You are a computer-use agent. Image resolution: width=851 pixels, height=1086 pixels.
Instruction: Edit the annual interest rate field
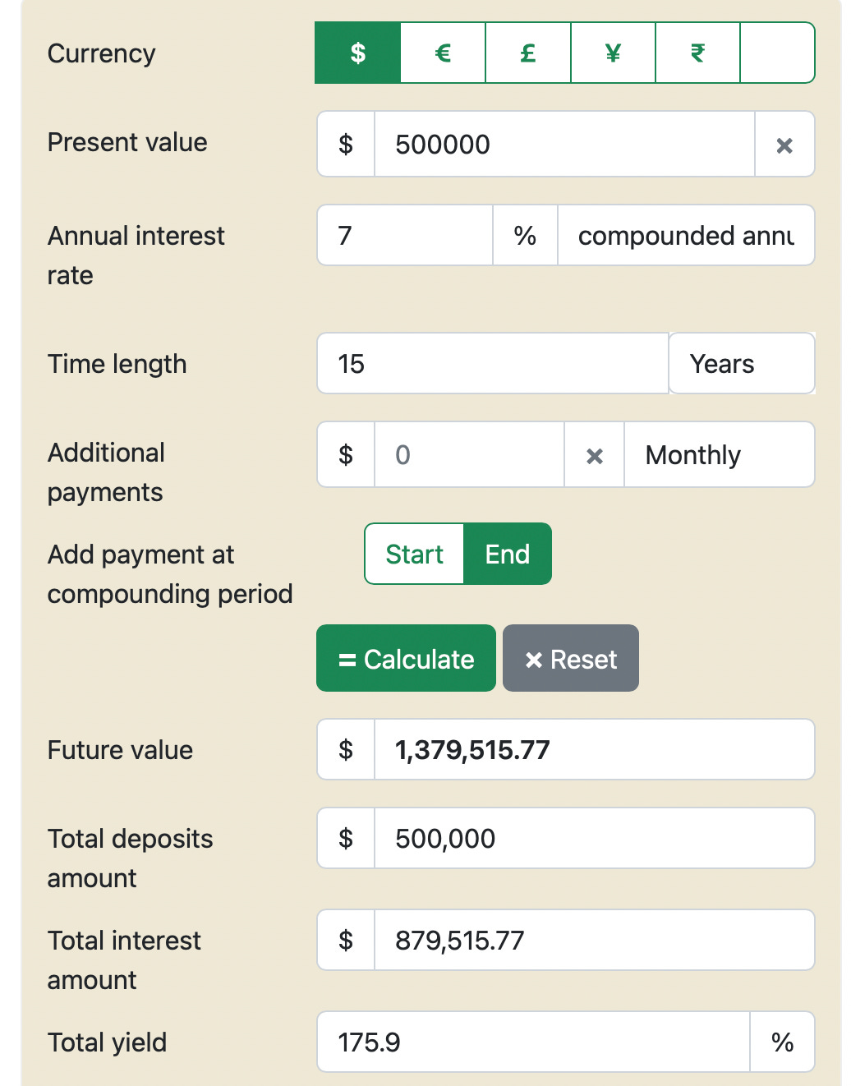pyautogui.click(x=405, y=236)
